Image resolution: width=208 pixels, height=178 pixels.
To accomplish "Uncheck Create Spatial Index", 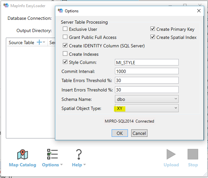I will (x=153, y=37).
